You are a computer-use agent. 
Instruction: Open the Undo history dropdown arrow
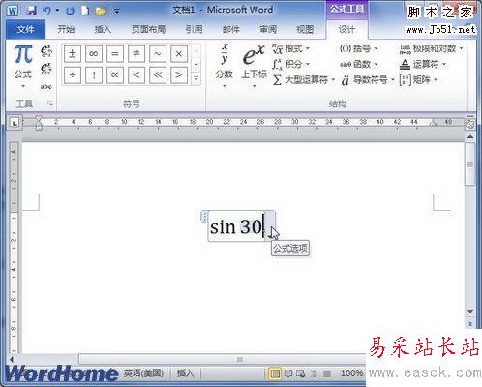click(x=57, y=11)
